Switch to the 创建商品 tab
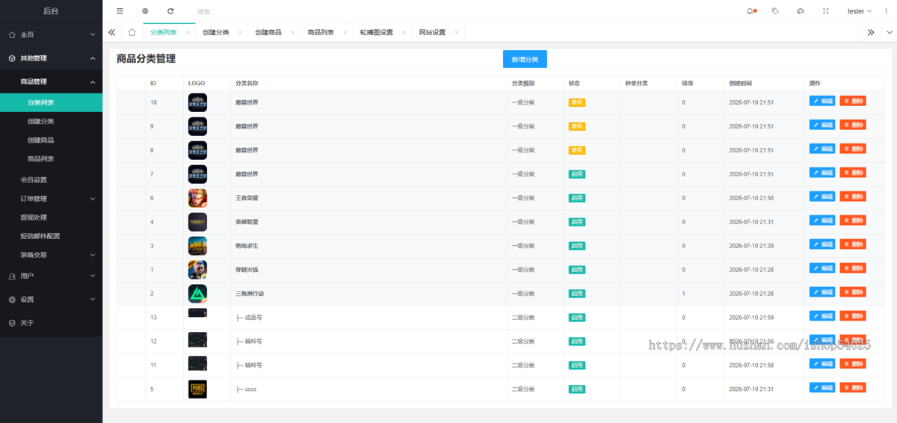Viewport: 897px width, 423px height. [x=268, y=33]
